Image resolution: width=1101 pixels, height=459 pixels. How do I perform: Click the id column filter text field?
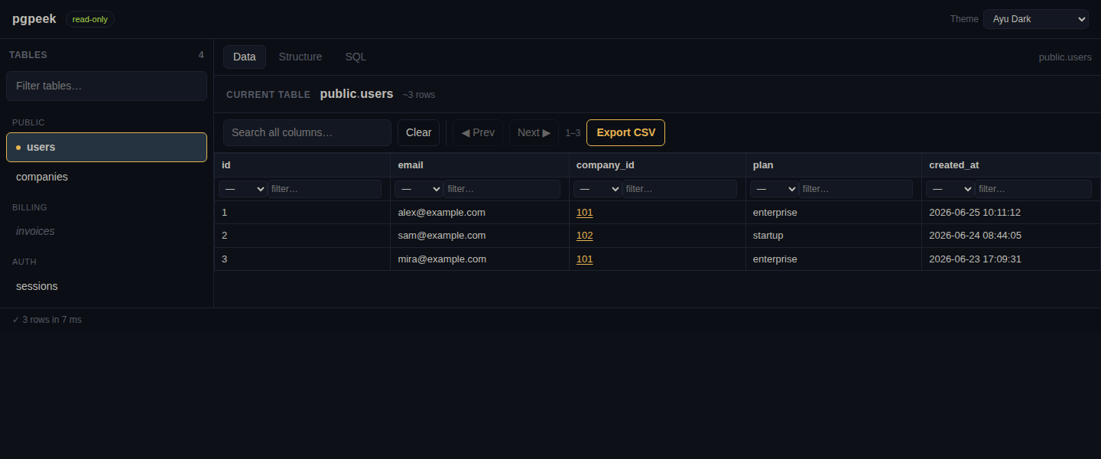click(324, 189)
